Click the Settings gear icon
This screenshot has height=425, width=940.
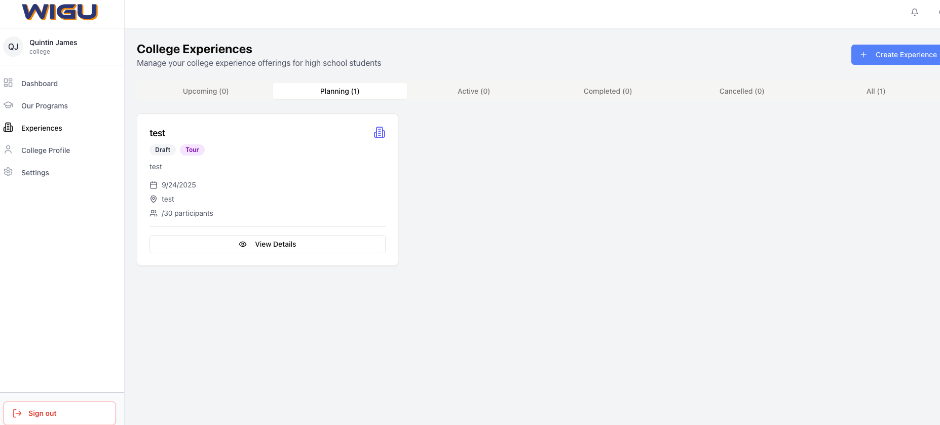tap(8, 172)
